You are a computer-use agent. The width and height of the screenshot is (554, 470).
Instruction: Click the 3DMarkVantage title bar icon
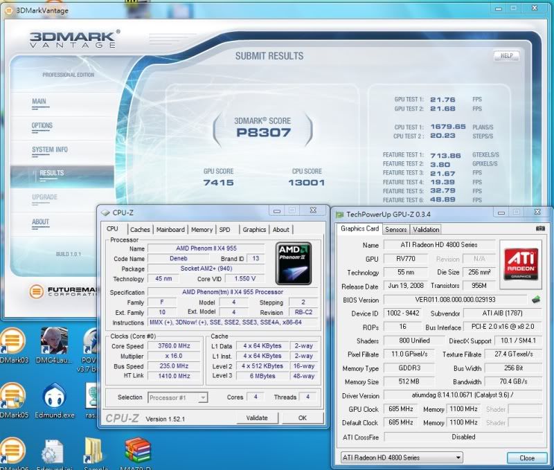coord(9,10)
